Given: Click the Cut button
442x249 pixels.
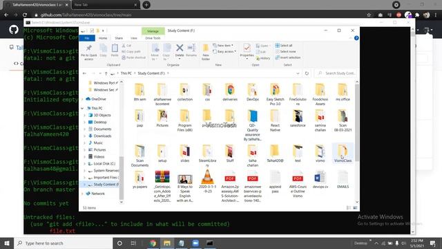Looking at the screenshot, I should pos(126,46).
